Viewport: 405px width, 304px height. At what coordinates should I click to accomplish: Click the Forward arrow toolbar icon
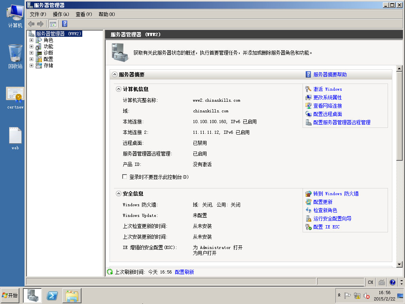tap(40, 24)
